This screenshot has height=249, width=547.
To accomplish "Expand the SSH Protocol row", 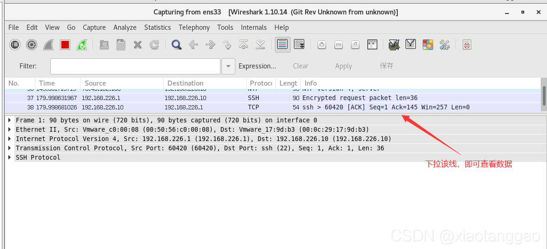I will pos(10,157).
